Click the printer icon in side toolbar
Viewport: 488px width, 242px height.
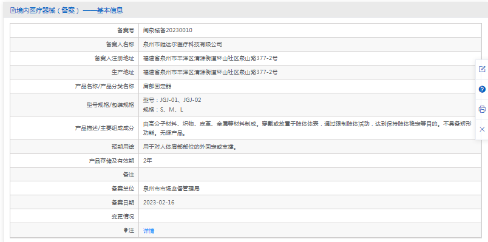pyautogui.click(x=482, y=109)
